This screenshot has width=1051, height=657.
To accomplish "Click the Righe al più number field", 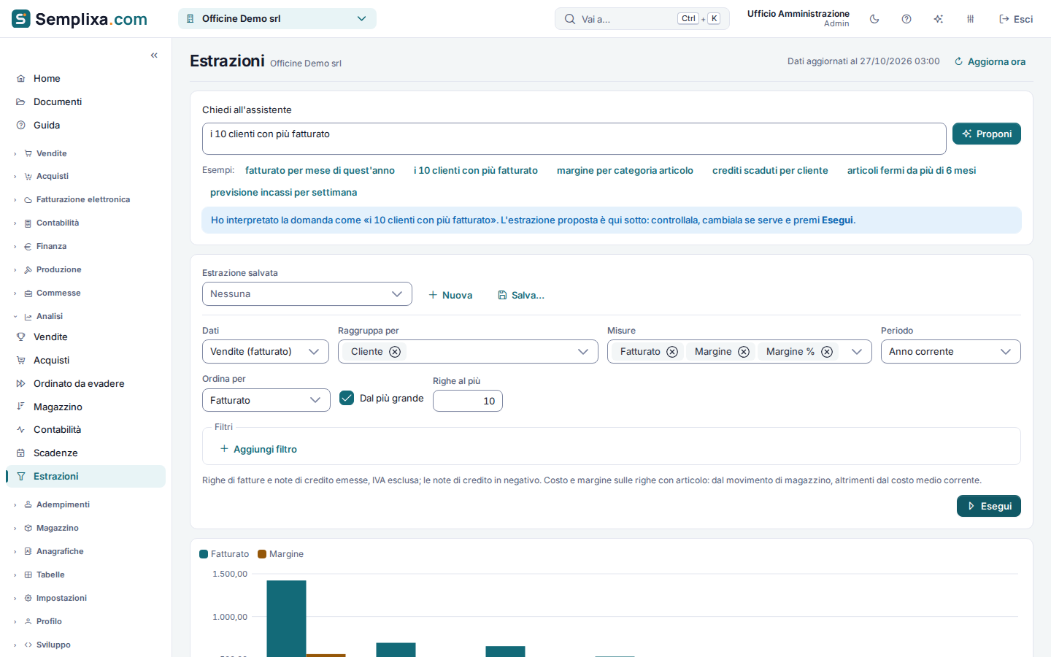I will tap(468, 401).
